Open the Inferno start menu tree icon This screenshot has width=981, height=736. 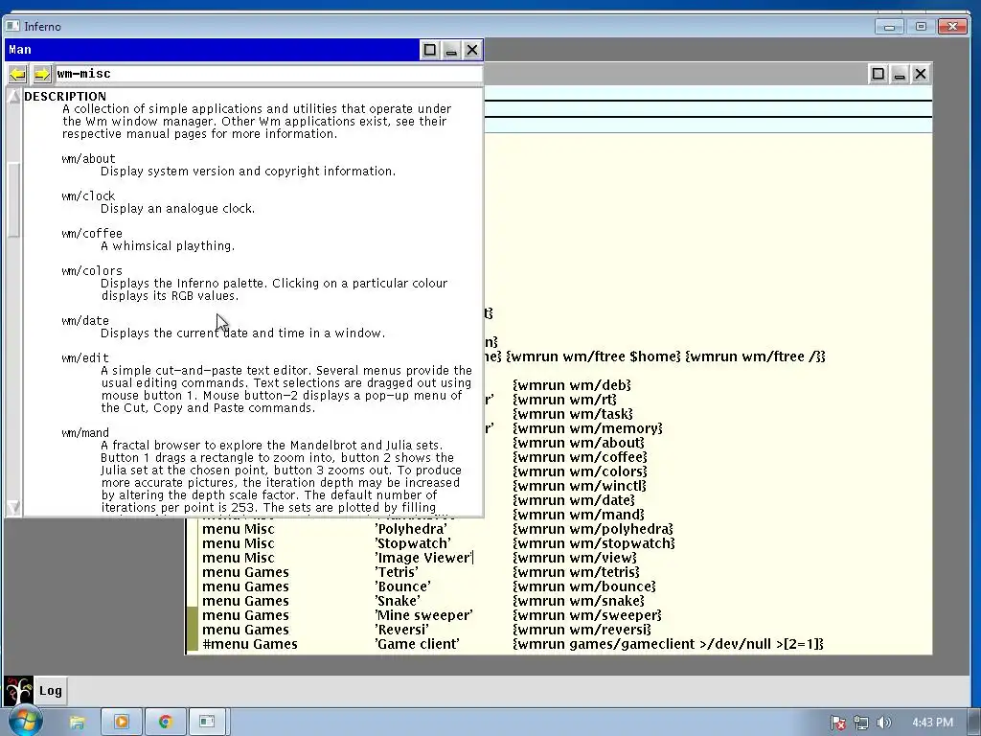[x=18, y=691]
